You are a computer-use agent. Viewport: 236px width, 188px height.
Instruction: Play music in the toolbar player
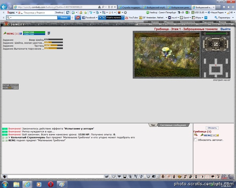(100, 18)
